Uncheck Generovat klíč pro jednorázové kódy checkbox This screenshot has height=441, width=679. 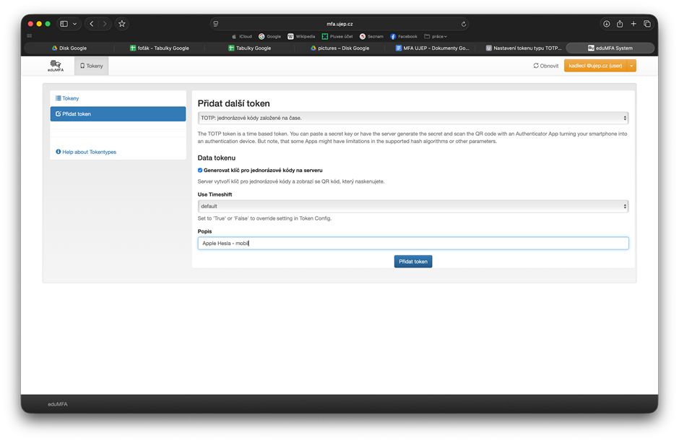[200, 170]
